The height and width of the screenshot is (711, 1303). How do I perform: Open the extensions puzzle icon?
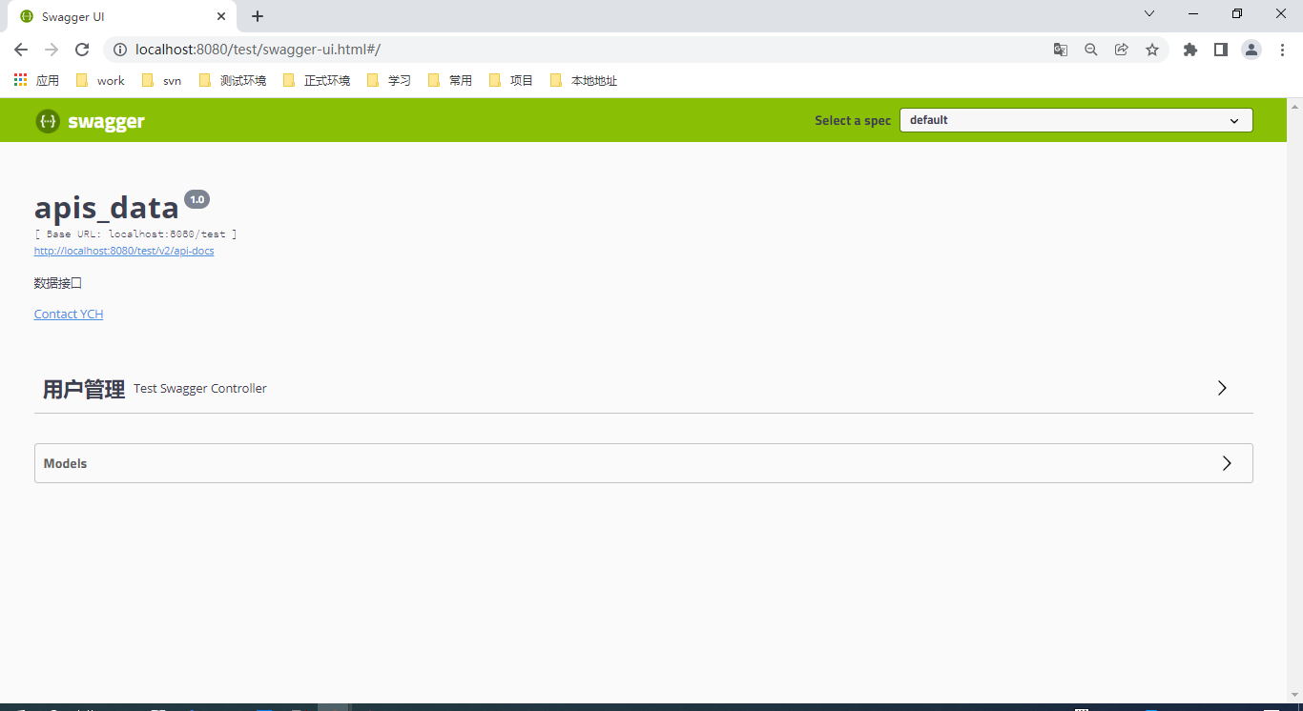[x=1189, y=50]
